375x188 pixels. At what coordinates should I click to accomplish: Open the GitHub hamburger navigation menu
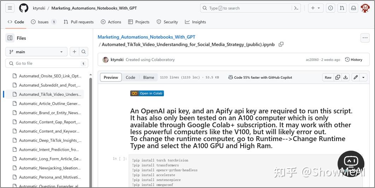click(x=10, y=8)
